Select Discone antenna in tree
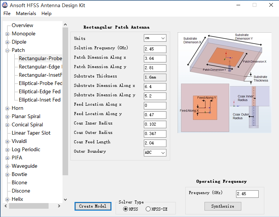The image size is (279, 217). coord(21,191)
